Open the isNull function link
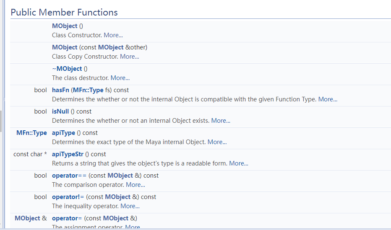Screen dimensions: 391x230 click(x=60, y=111)
